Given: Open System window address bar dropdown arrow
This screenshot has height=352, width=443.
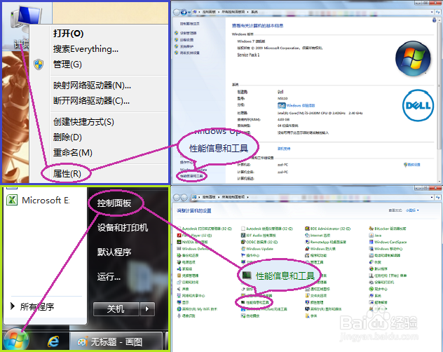Looking at the screenshot, I should click(x=432, y=12).
